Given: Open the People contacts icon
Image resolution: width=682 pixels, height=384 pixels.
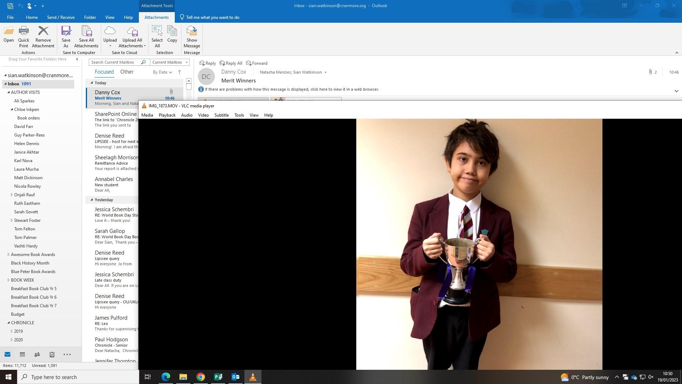Looking at the screenshot, I should [x=37, y=354].
